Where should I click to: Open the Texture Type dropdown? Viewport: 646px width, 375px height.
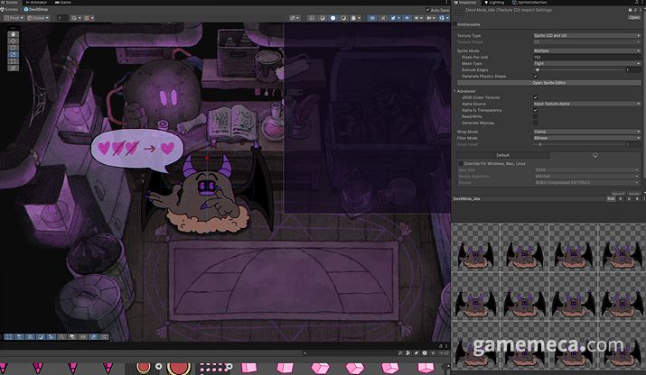pos(586,36)
